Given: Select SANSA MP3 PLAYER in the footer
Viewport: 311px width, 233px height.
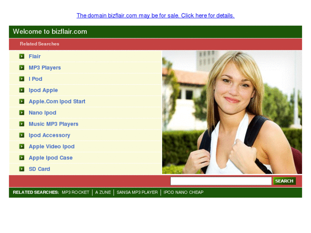Looking at the screenshot, I should coord(137,192).
